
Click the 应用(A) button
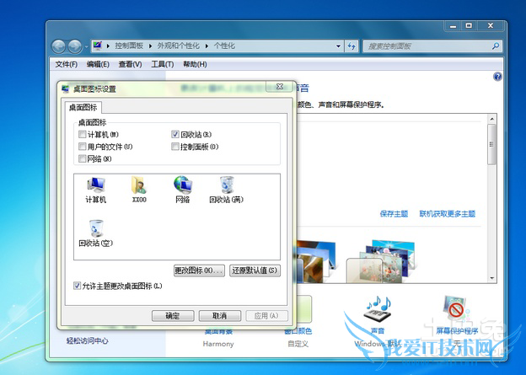click(266, 316)
